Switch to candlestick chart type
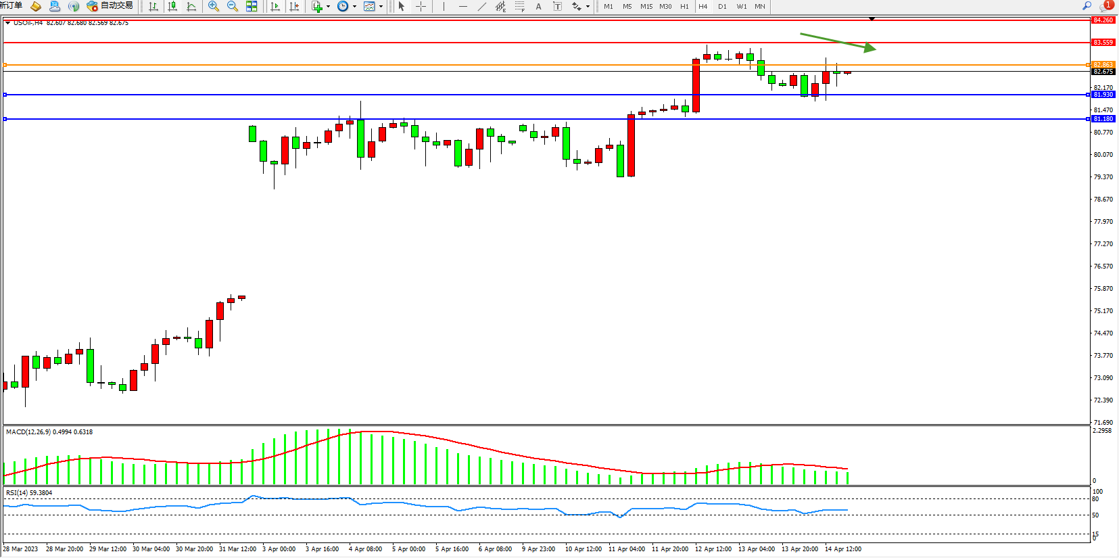The image size is (1119, 558). (172, 7)
